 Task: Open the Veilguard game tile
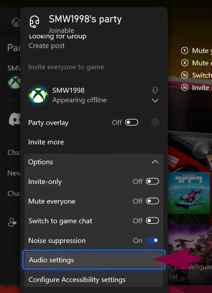click(x=190, y=254)
